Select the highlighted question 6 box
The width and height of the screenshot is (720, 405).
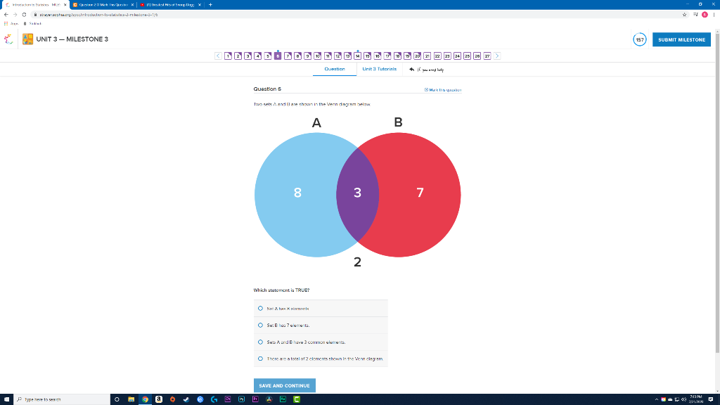[278, 56]
